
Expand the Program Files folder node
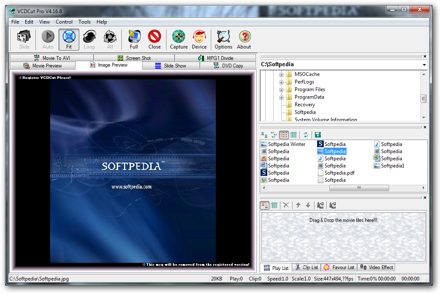(281, 90)
